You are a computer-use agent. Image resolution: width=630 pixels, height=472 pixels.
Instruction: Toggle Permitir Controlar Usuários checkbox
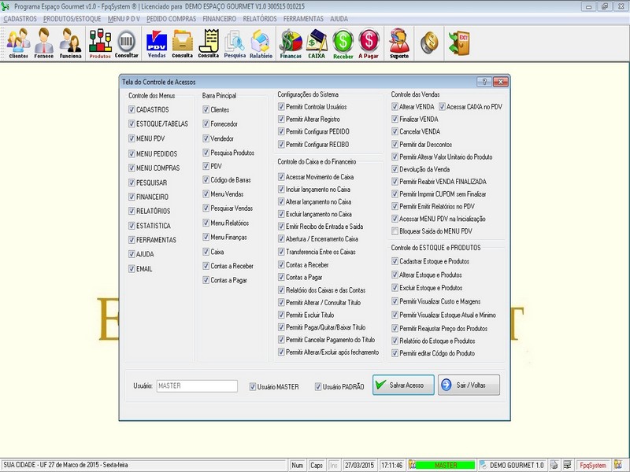pos(281,107)
